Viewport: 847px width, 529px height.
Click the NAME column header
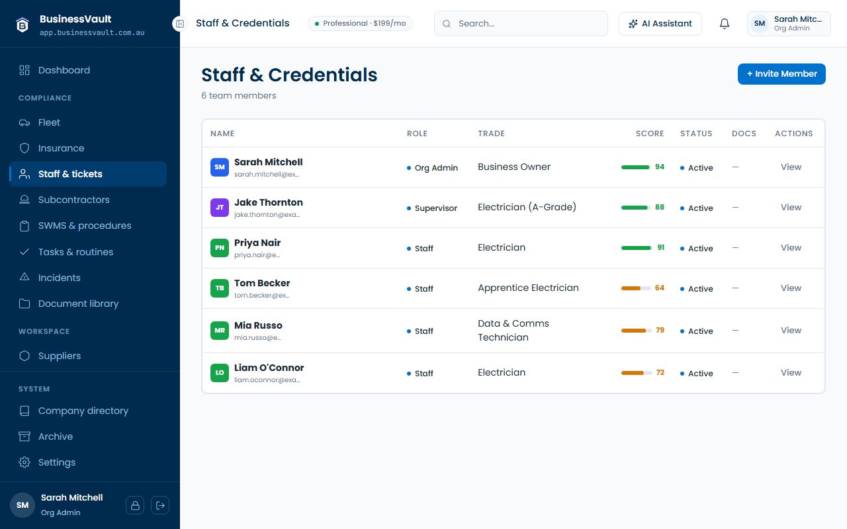pyautogui.click(x=222, y=134)
